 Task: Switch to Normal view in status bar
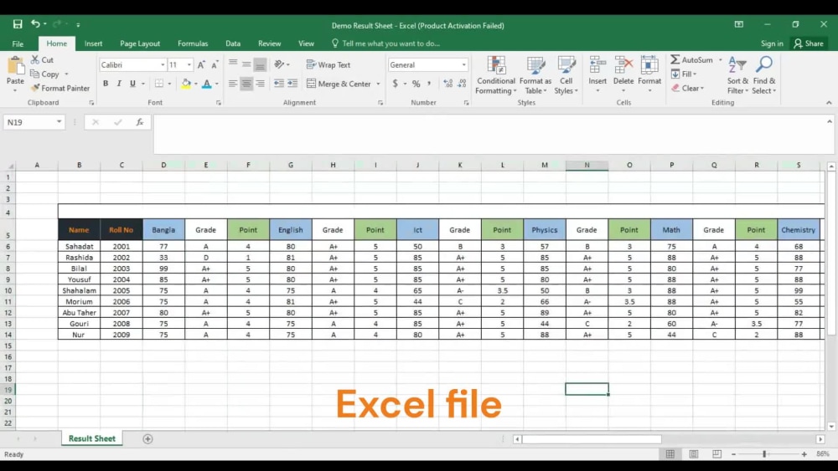(670, 454)
